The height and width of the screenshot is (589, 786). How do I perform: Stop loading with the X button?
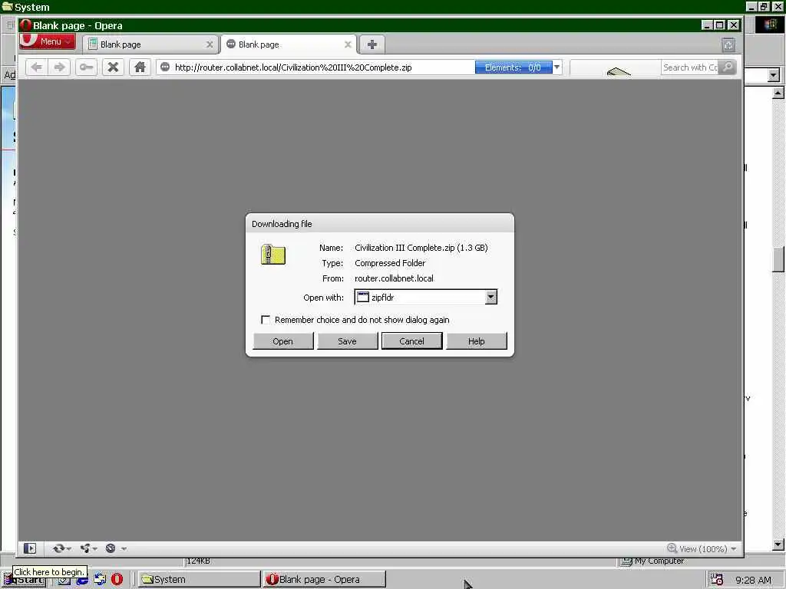[114, 67]
